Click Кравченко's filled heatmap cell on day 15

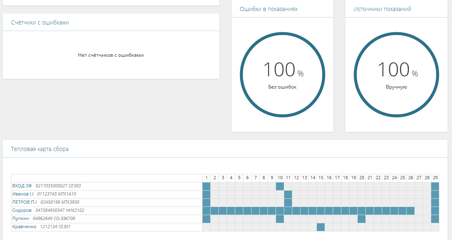click(x=321, y=227)
